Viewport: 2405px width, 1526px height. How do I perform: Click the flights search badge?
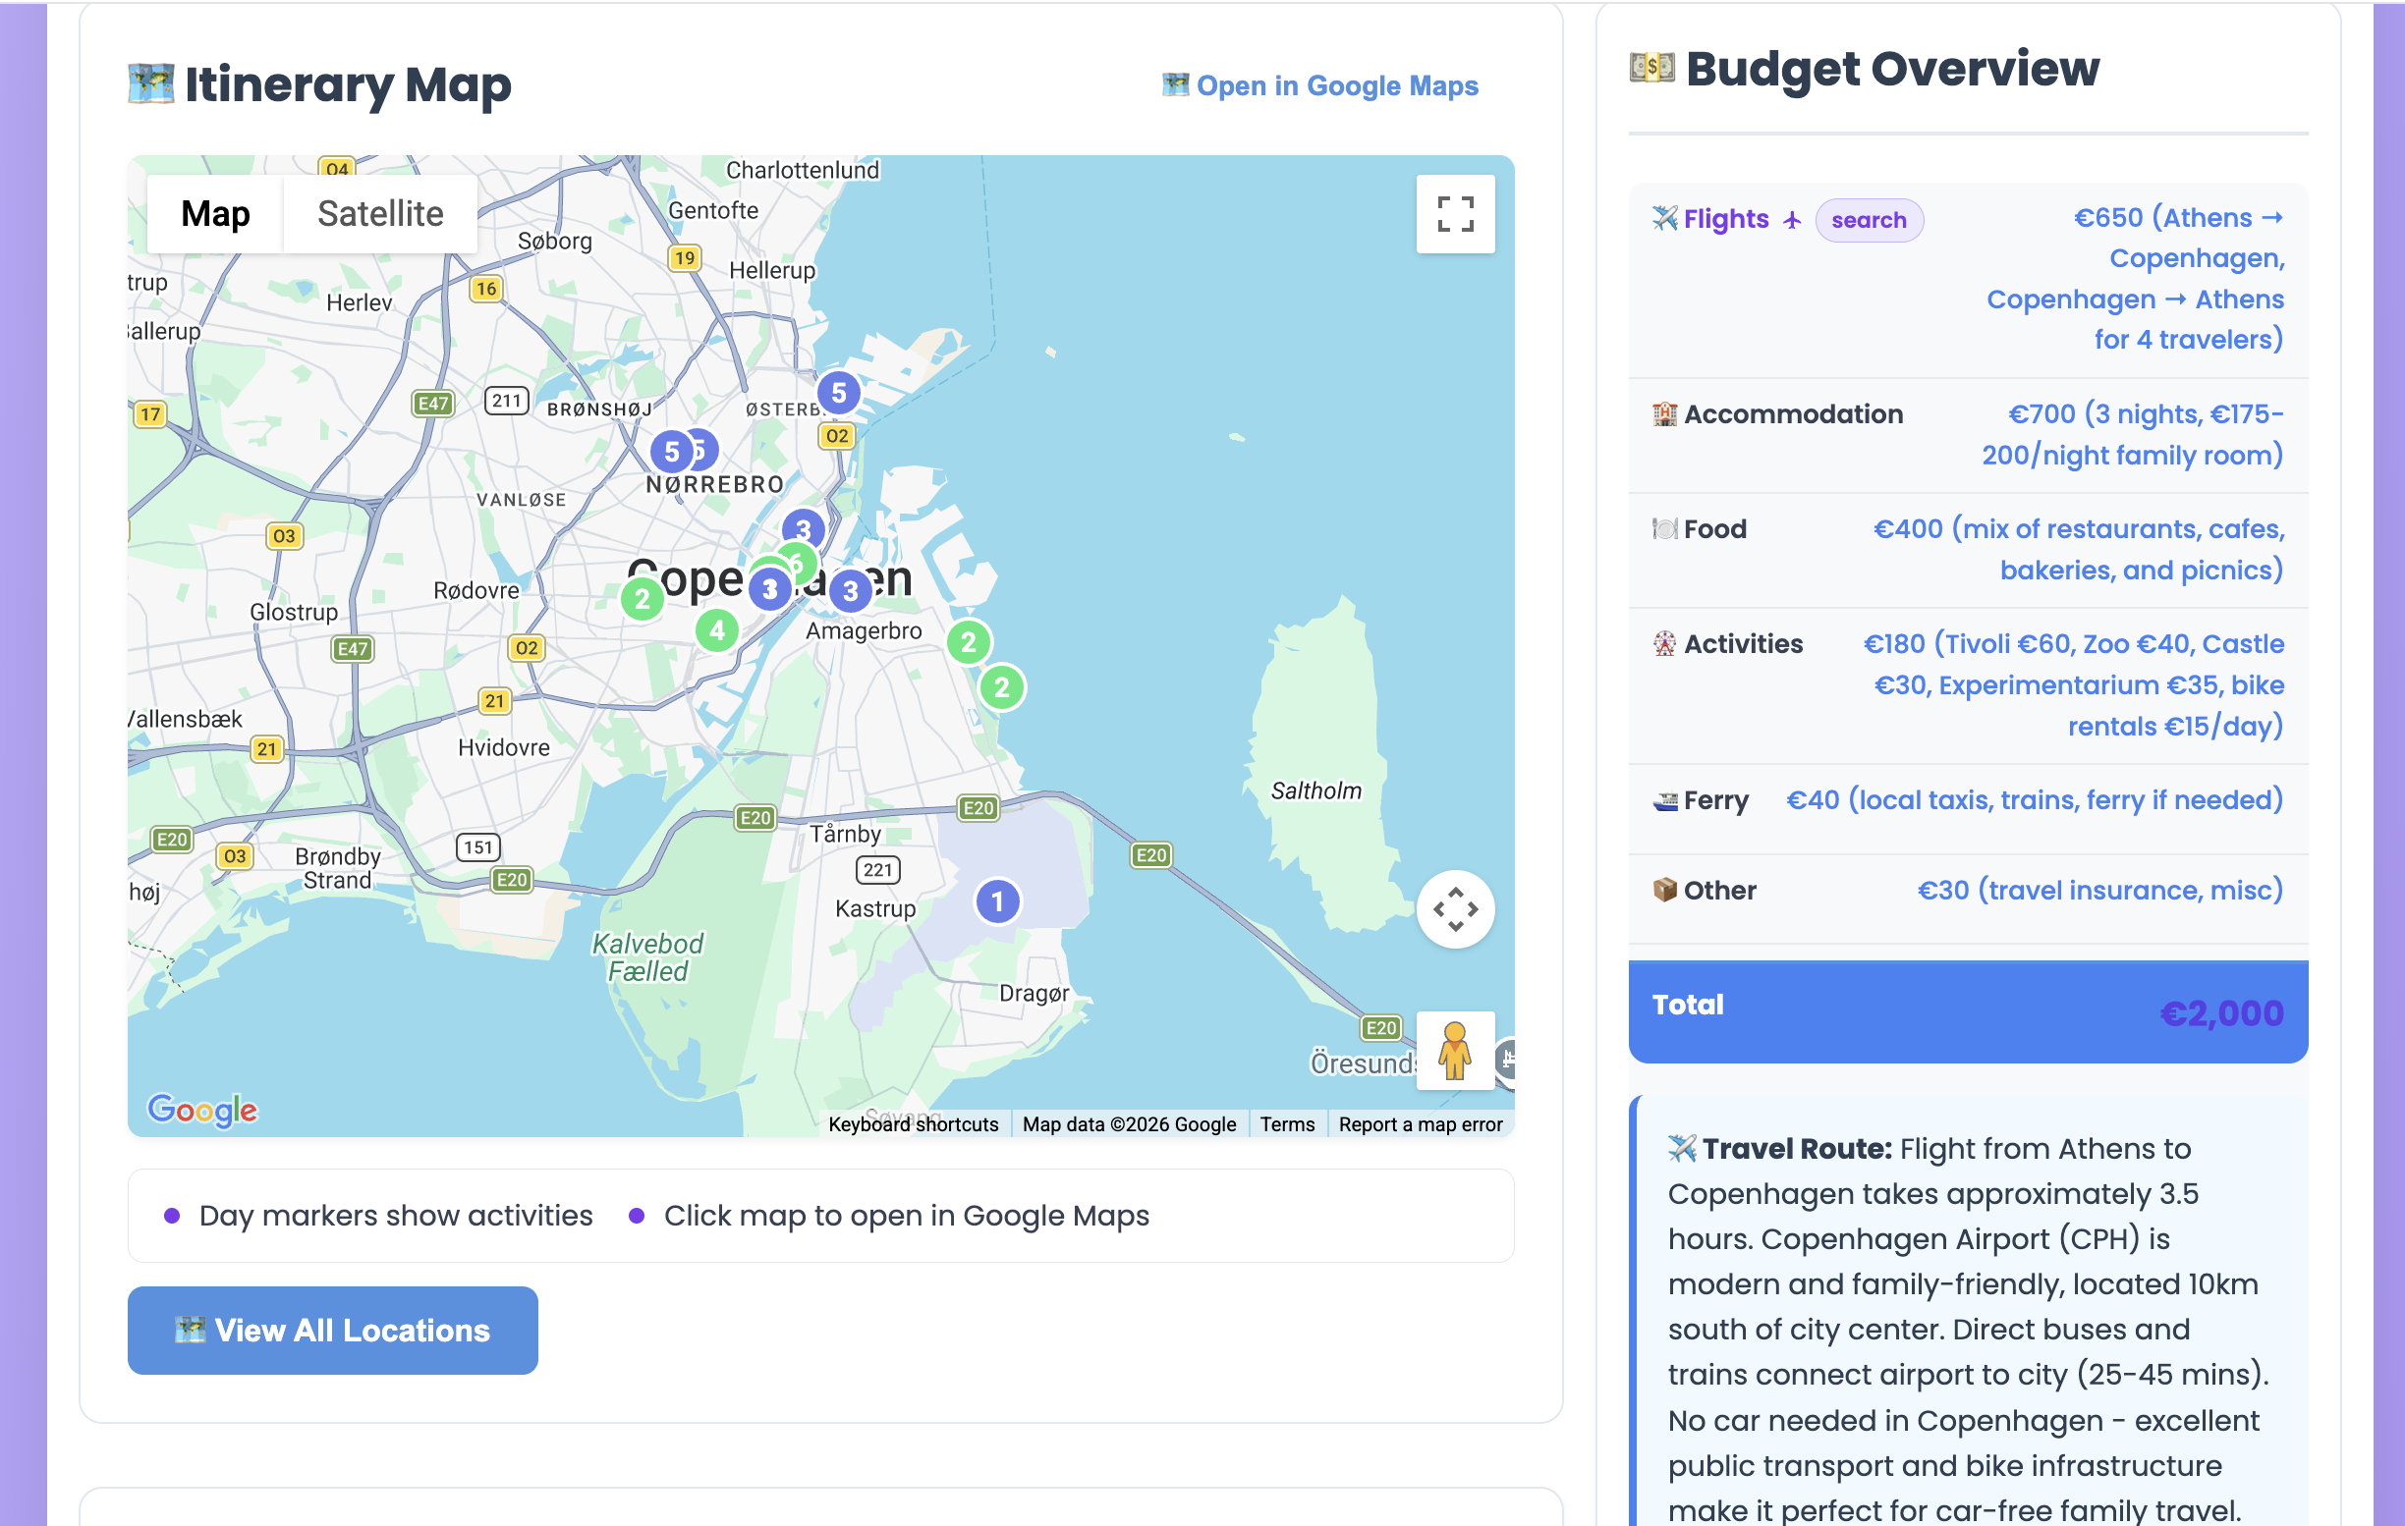[1869, 220]
